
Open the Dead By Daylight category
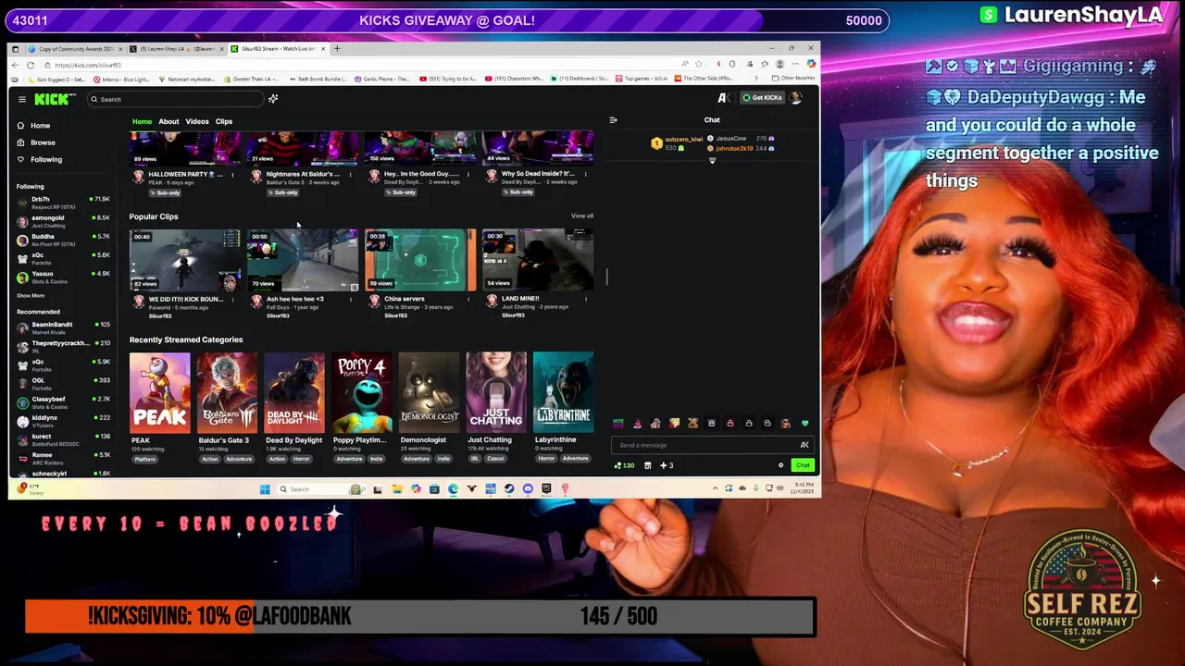point(294,392)
